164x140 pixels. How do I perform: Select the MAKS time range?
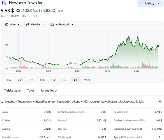point(87,80)
